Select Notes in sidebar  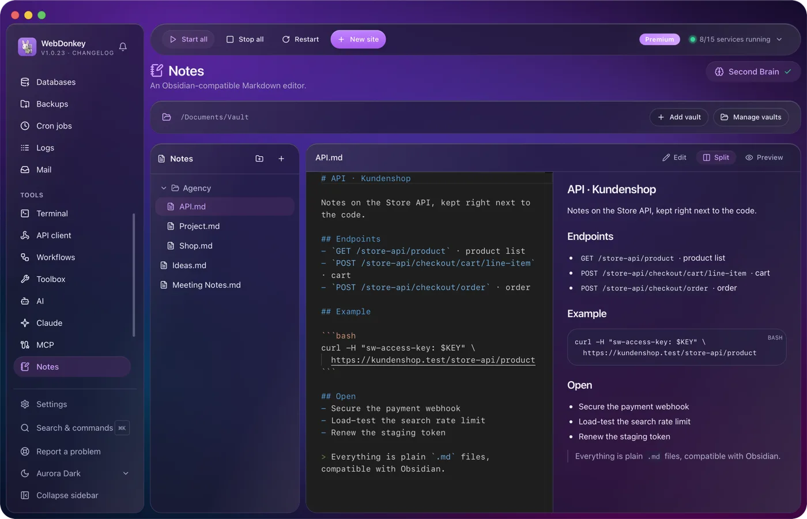(73, 367)
